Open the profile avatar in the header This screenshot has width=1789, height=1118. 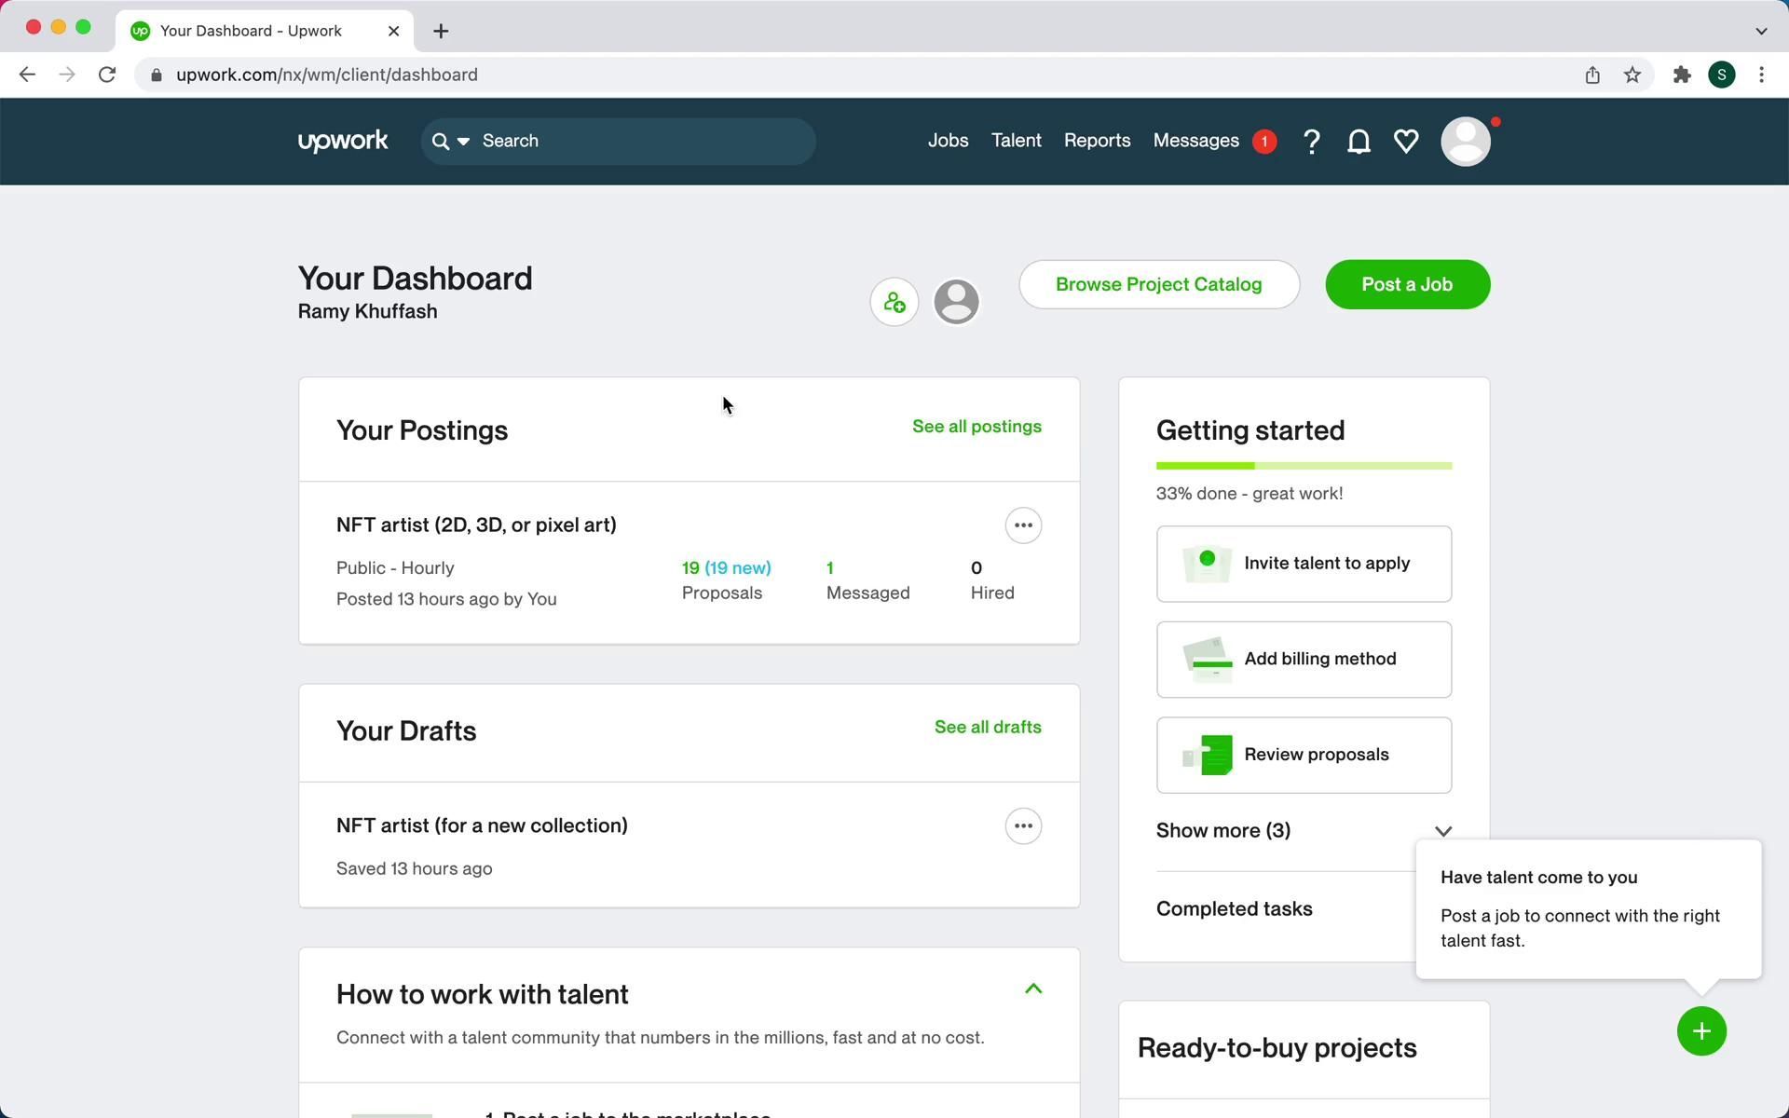tap(1465, 142)
